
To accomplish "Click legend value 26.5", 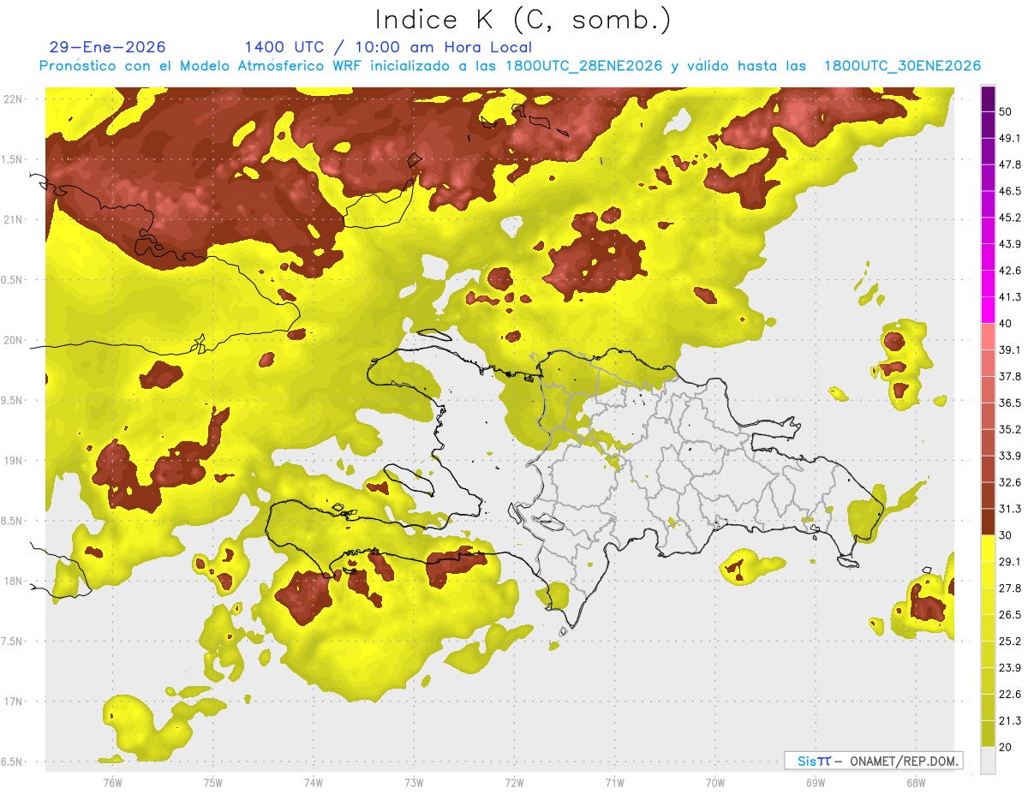I will pyautogui.click(x=1010, y=614).
